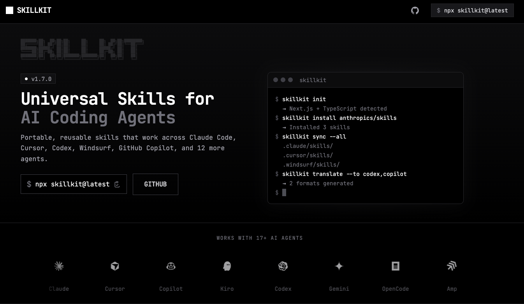524x304 pixels.
Task: Select the Amp agent icon
Action: (x=452, y=266)
